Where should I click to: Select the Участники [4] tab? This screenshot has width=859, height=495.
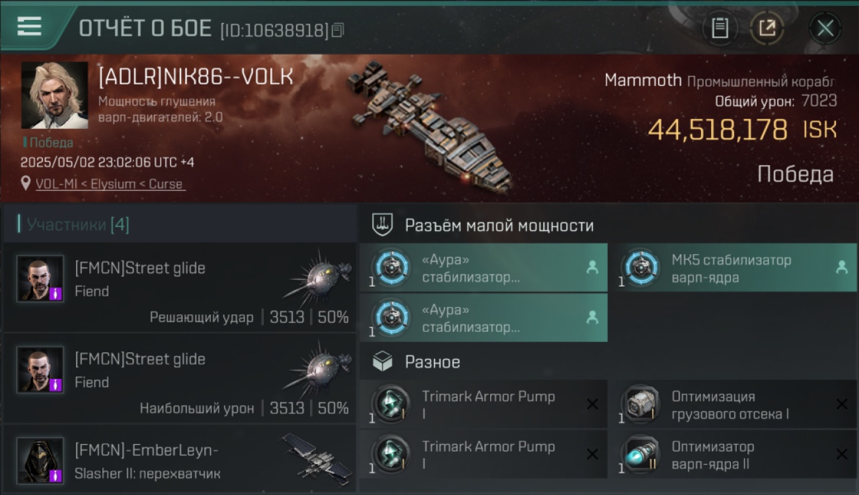(78, 225)
